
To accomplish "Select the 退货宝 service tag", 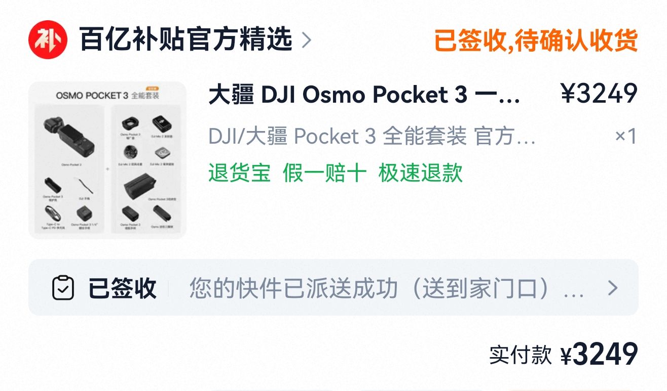I will click(x=239, y=173).
